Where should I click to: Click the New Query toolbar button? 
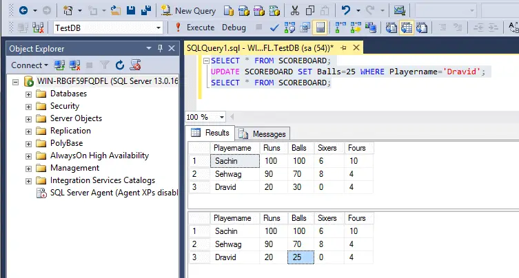188,11
